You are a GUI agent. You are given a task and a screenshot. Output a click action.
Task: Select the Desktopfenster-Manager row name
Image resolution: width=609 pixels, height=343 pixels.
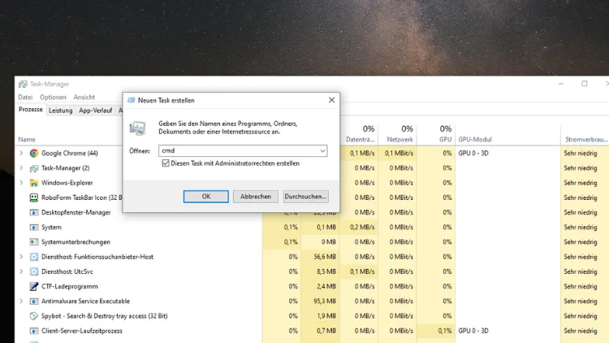tap(76, 212)
